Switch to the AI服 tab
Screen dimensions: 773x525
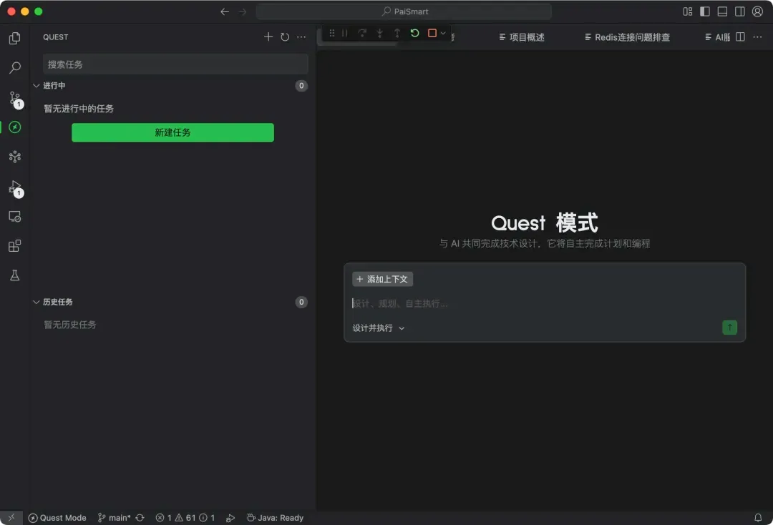pyautogui.click(x=718, y=37)
